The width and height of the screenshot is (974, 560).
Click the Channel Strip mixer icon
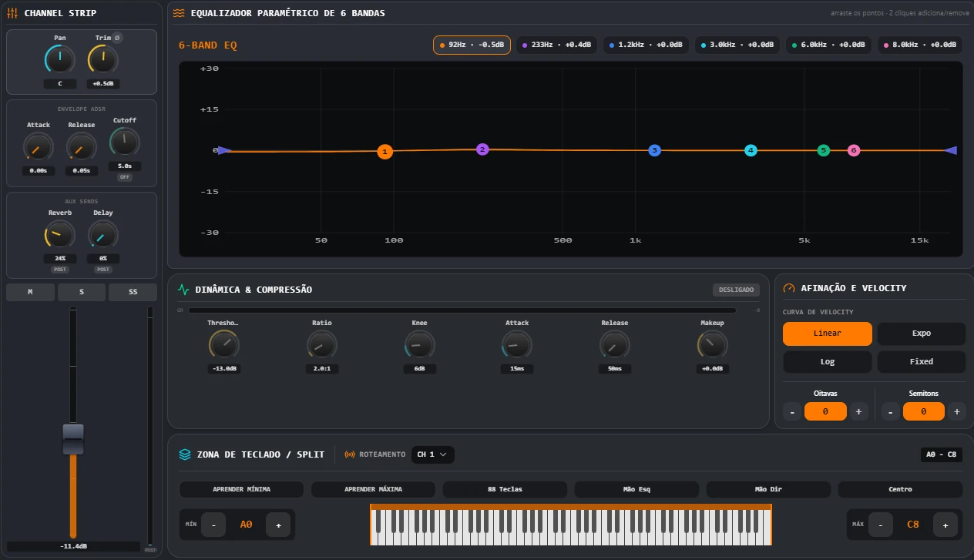pos(12,13)
